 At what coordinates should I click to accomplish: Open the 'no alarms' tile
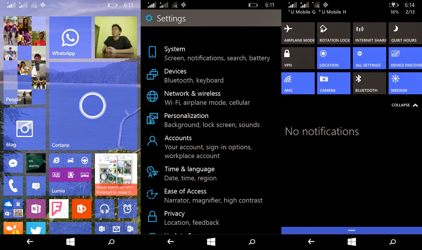36,163
